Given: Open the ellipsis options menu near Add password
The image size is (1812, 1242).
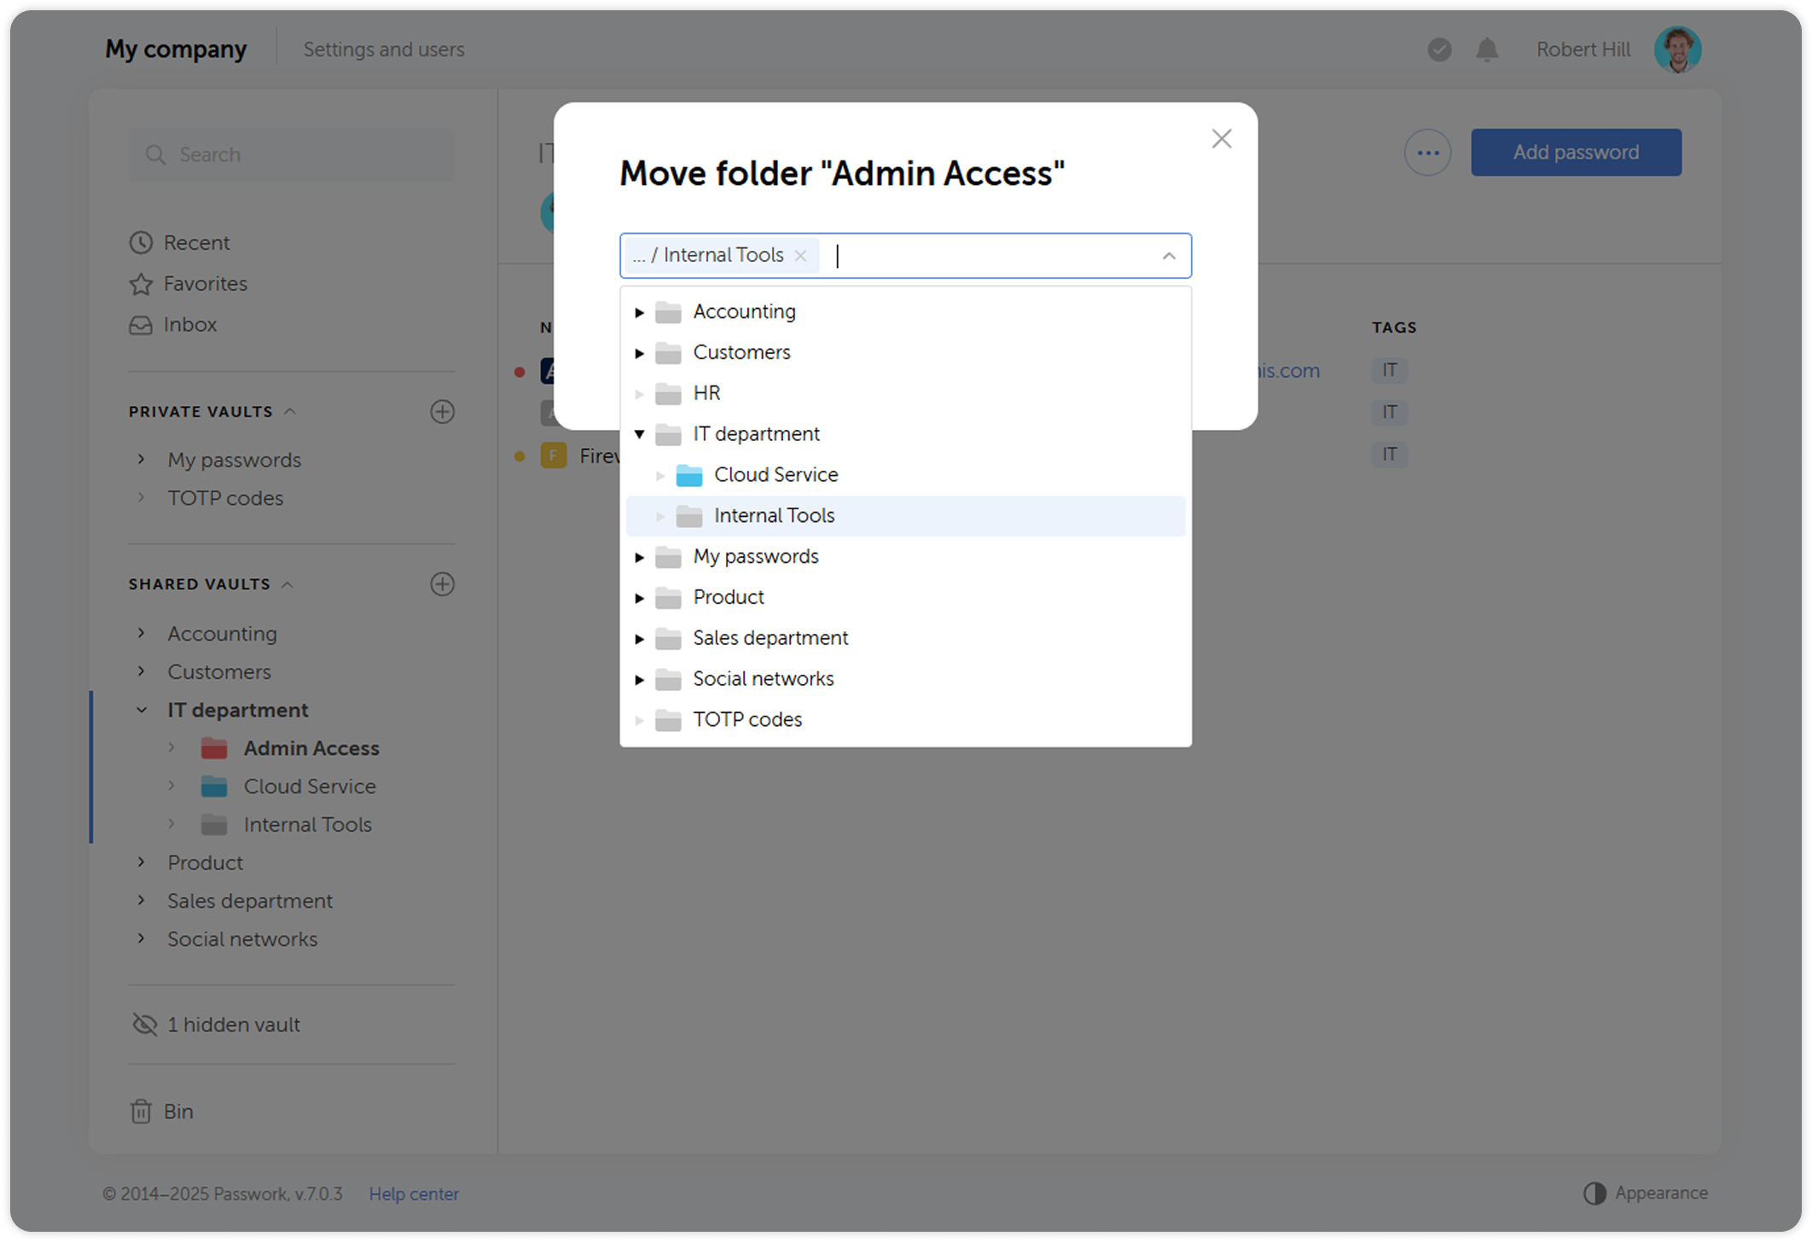Looking at the screenshot, I should (x=1427, y=152).
